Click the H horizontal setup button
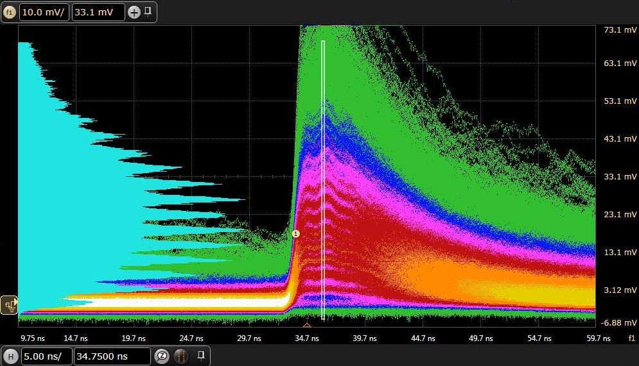 click(x=10, y=356)
